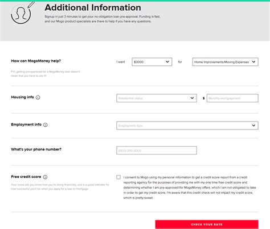The height and width of the screenshot is (229, 270).
Task: Click the chevron arrow of Employment type
Action: (253, 126)
